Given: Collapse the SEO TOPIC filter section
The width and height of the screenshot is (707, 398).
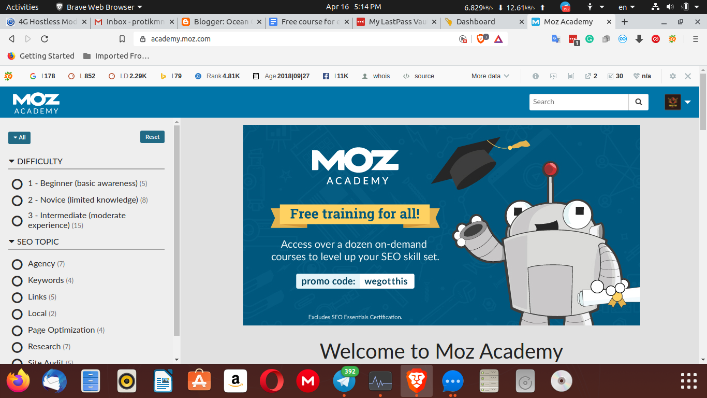Looking at the screenshot, I should tap(34, 242).
